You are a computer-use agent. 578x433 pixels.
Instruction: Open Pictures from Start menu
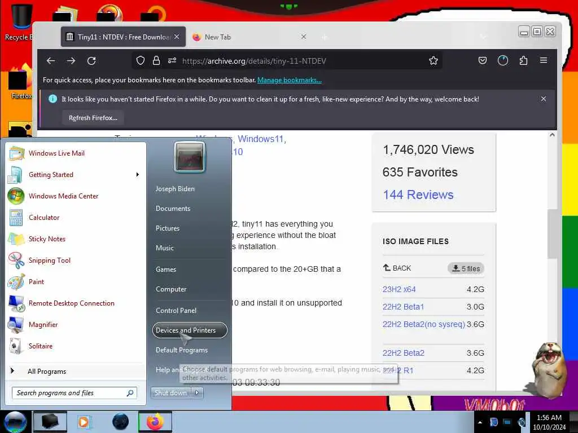point(190,228)
